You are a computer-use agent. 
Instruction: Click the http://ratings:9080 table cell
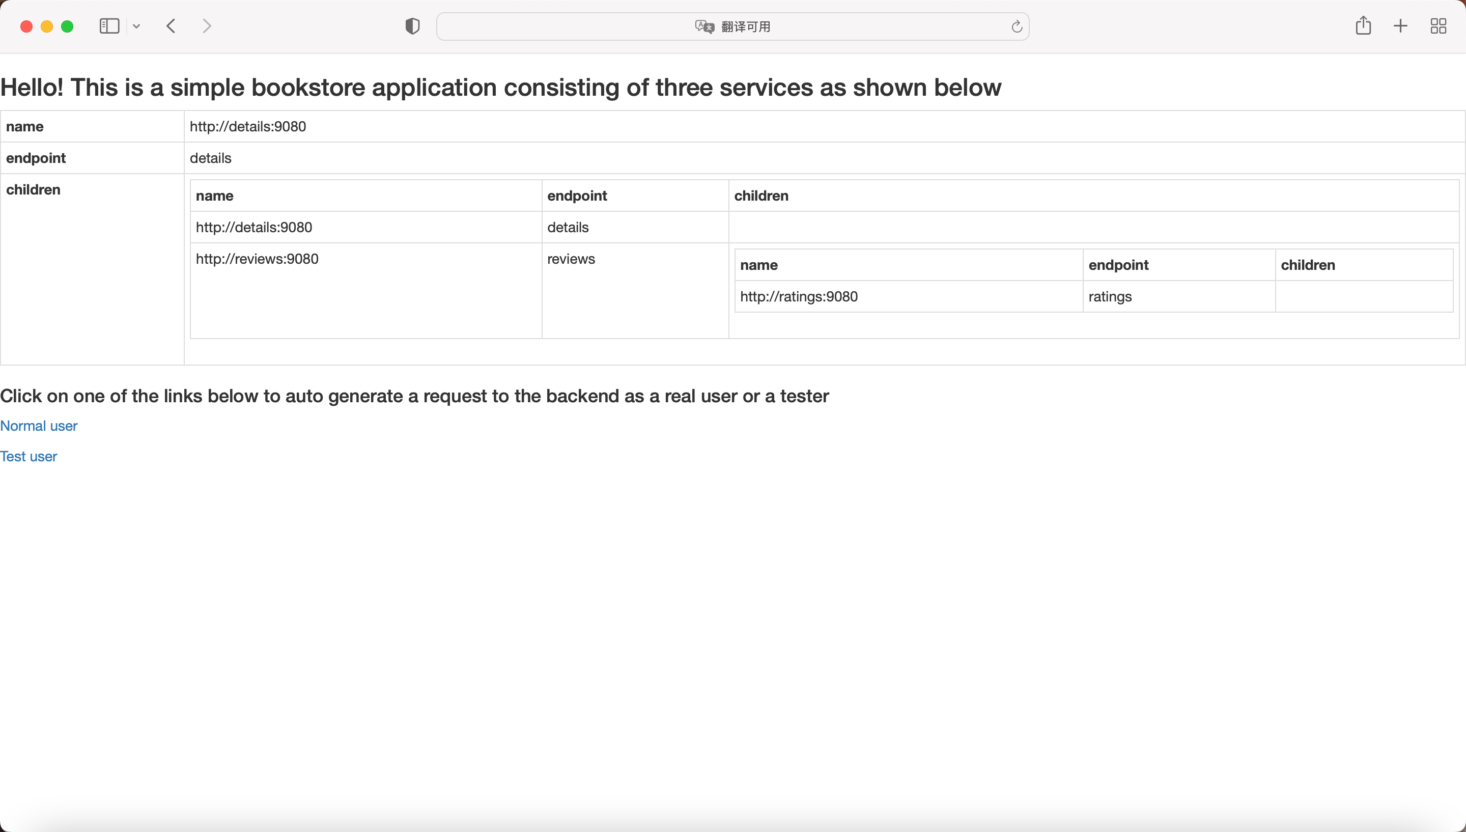coord(798,296)
